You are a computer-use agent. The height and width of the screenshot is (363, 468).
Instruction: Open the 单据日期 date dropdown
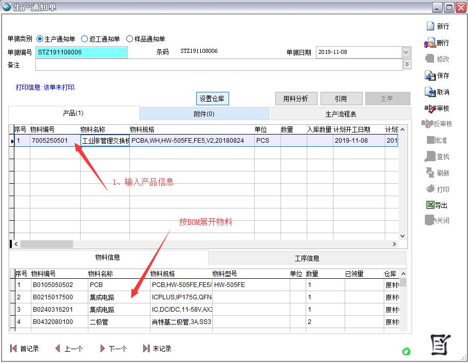(x=406, y=52)
